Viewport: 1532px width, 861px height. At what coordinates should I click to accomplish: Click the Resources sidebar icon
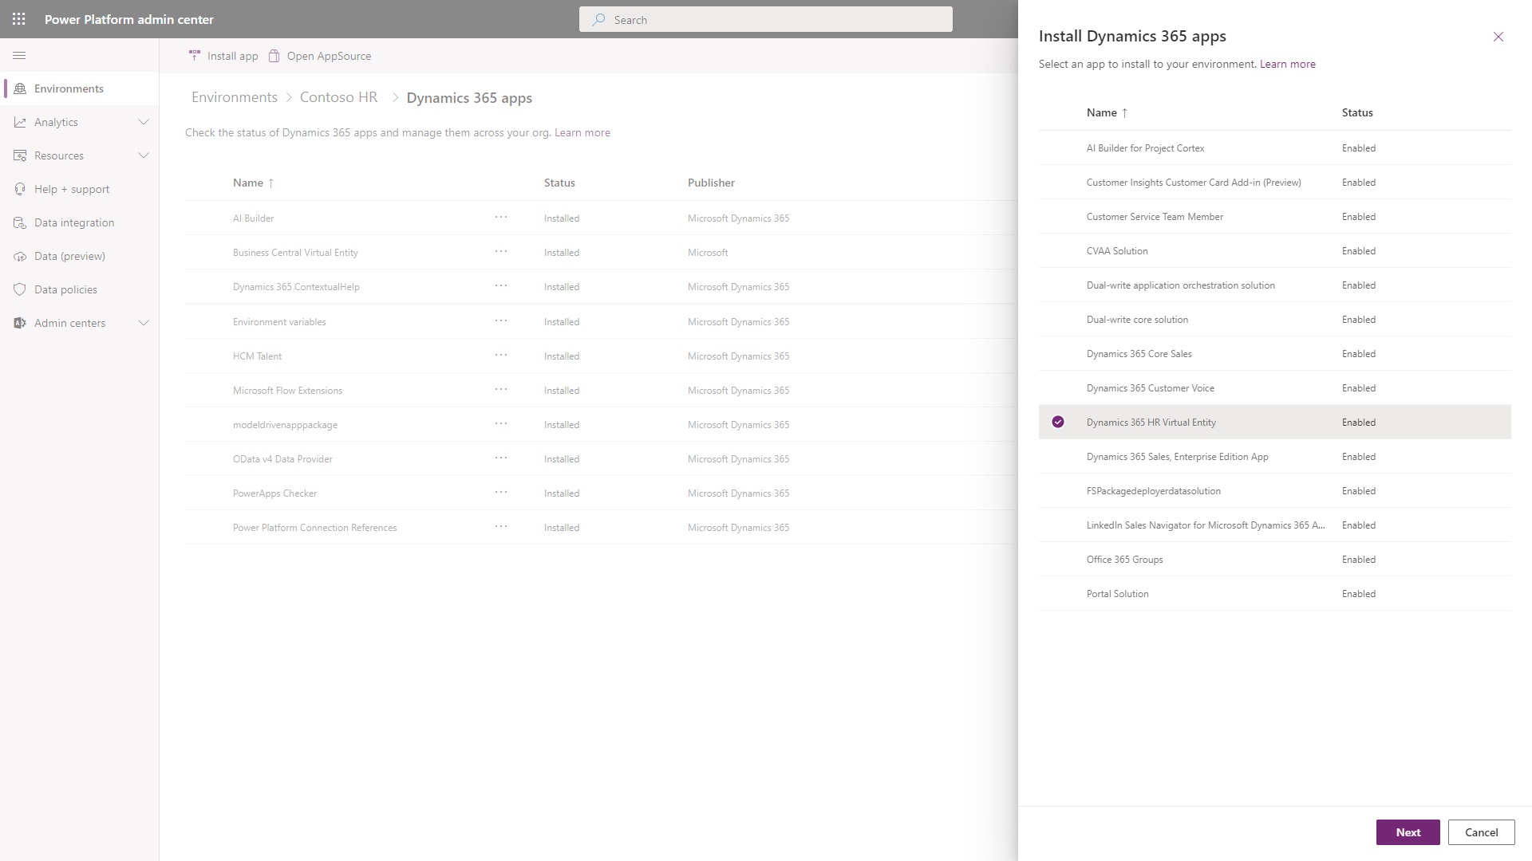click(x=19, y=155)
